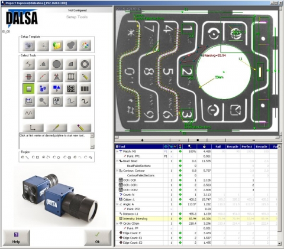The height and width of the screenshot is (249, 284).
Task: Select the barcode reader tool
Action: point(85,89)
